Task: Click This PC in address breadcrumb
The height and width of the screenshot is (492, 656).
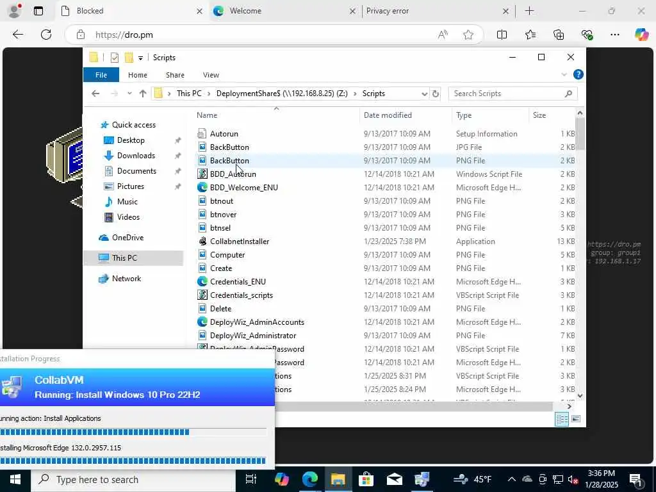Action: (189, 94)
